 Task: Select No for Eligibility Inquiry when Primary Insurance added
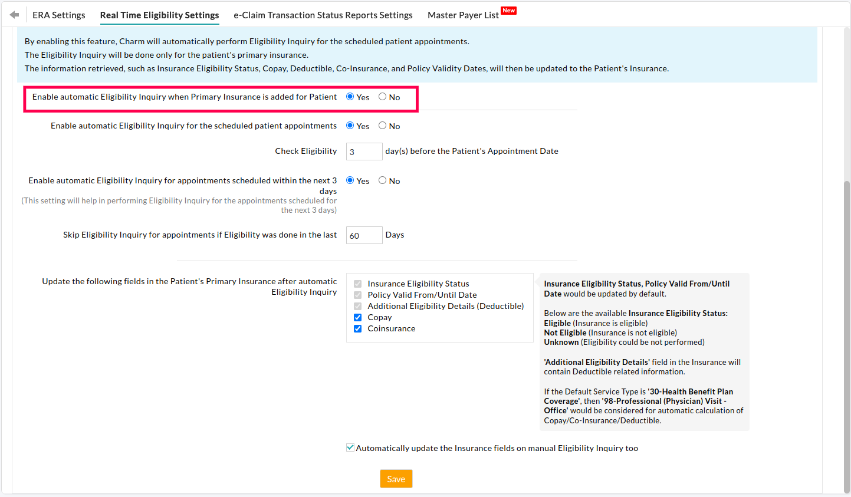click(382, 97)
